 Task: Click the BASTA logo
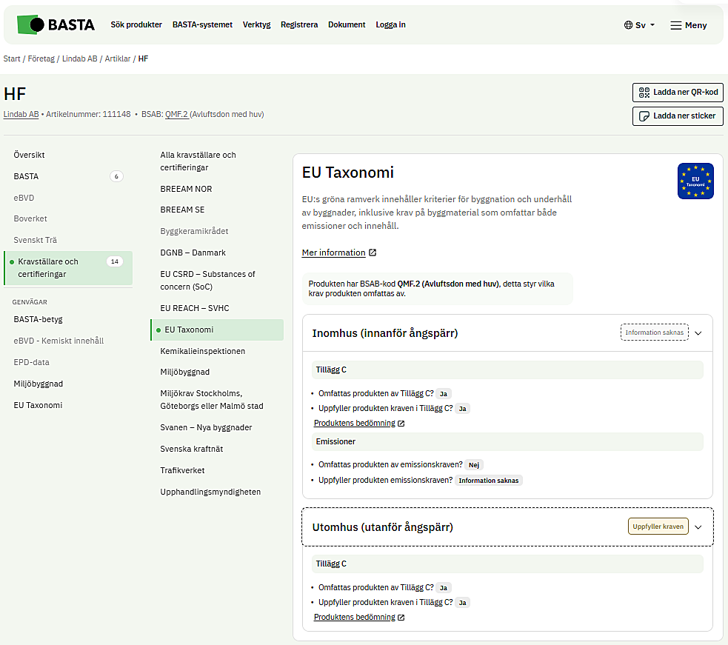(x=56, y=24)
